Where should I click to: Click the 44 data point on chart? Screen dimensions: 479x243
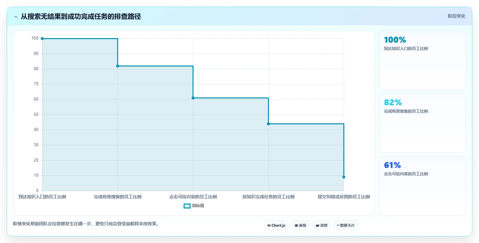pyautogui.click(x=268, y=124)
